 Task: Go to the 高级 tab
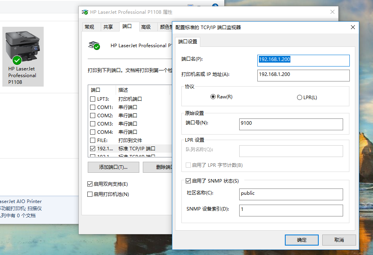point(146,27)
